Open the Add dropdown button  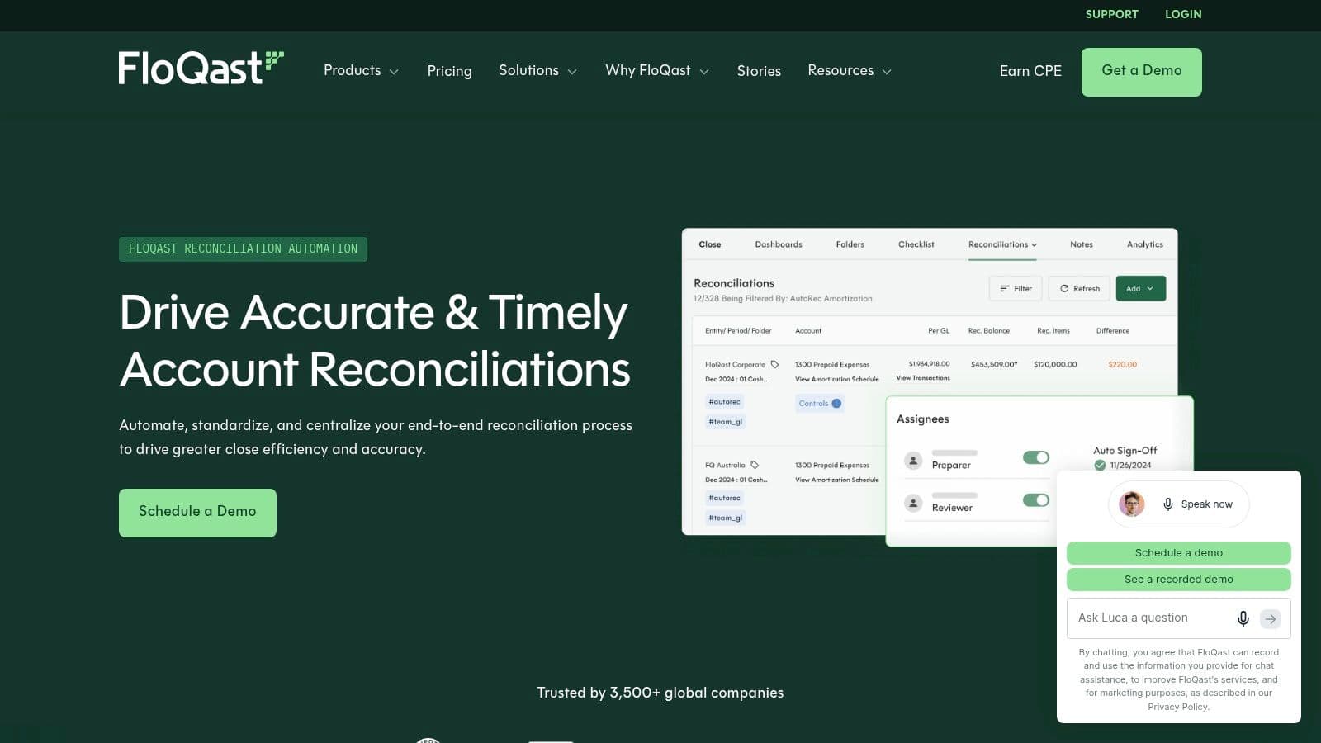pos(1141,288)
